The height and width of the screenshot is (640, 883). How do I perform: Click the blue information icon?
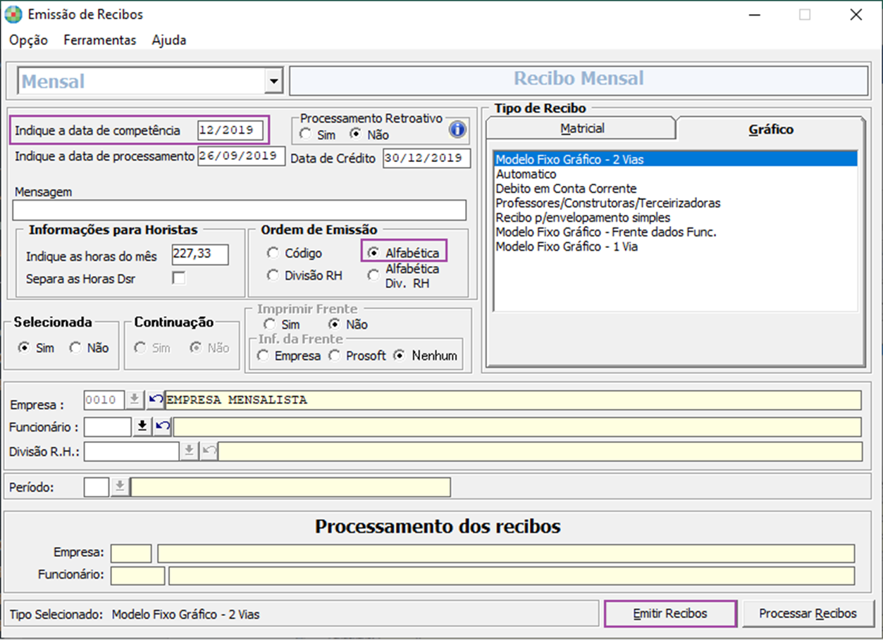[x=458, y=130]
